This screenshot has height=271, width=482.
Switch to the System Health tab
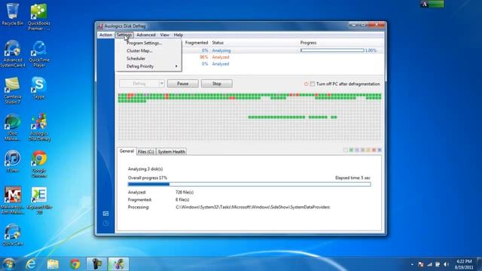[x=172, y=152]
